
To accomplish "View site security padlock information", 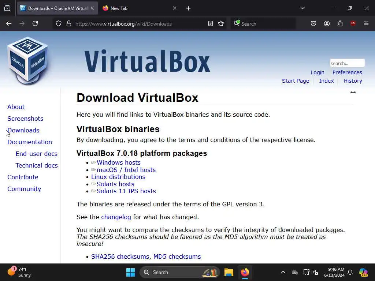I will tap(69, 24).
